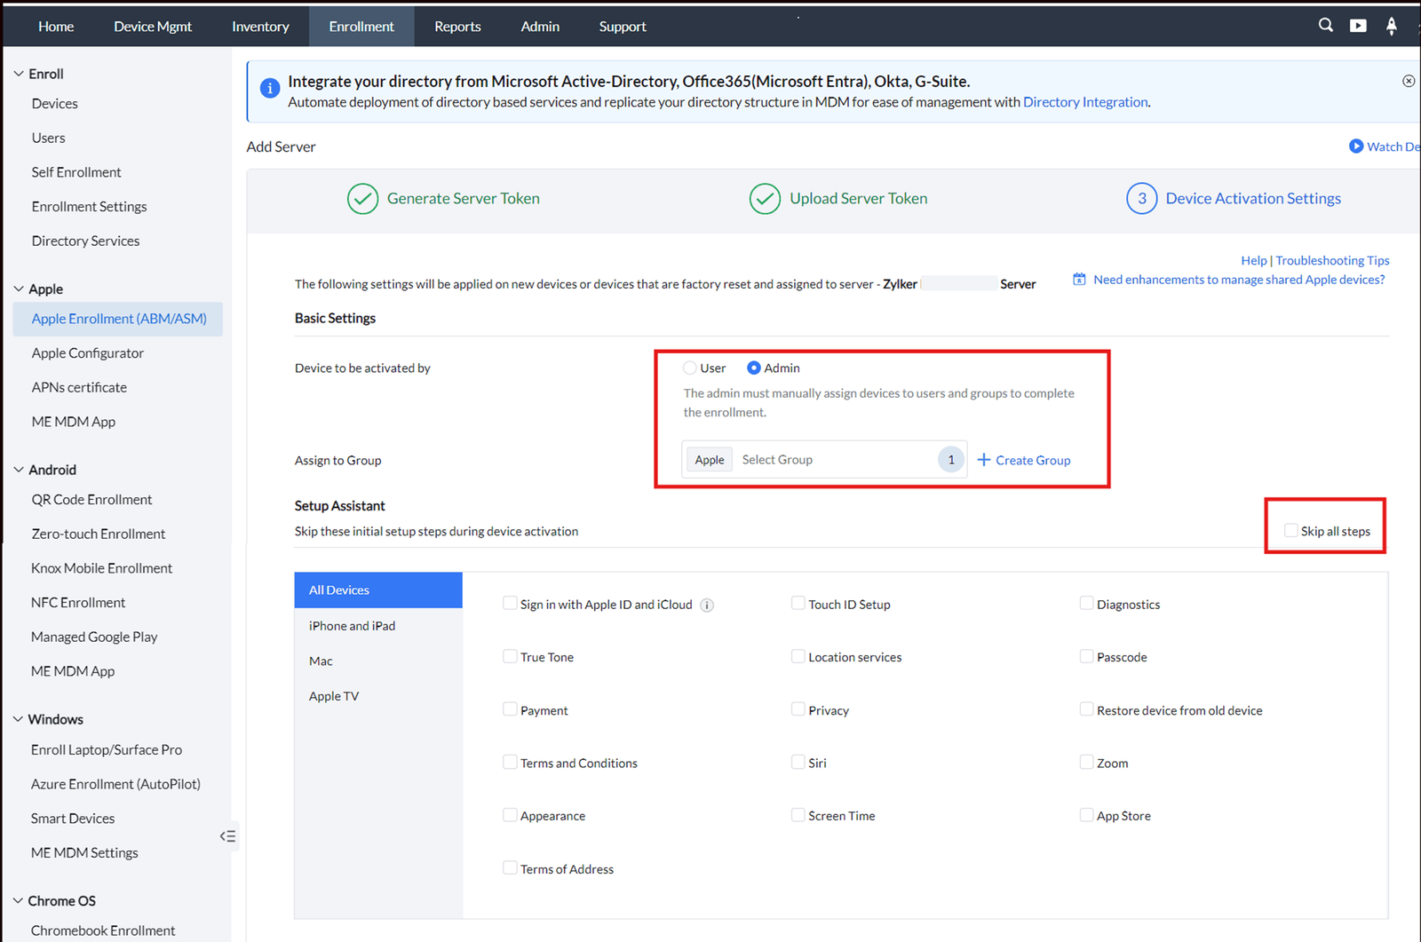Collapse the Android section chevron
The height and width of the screenshot is (942, 1421).
tap(18, 470)
